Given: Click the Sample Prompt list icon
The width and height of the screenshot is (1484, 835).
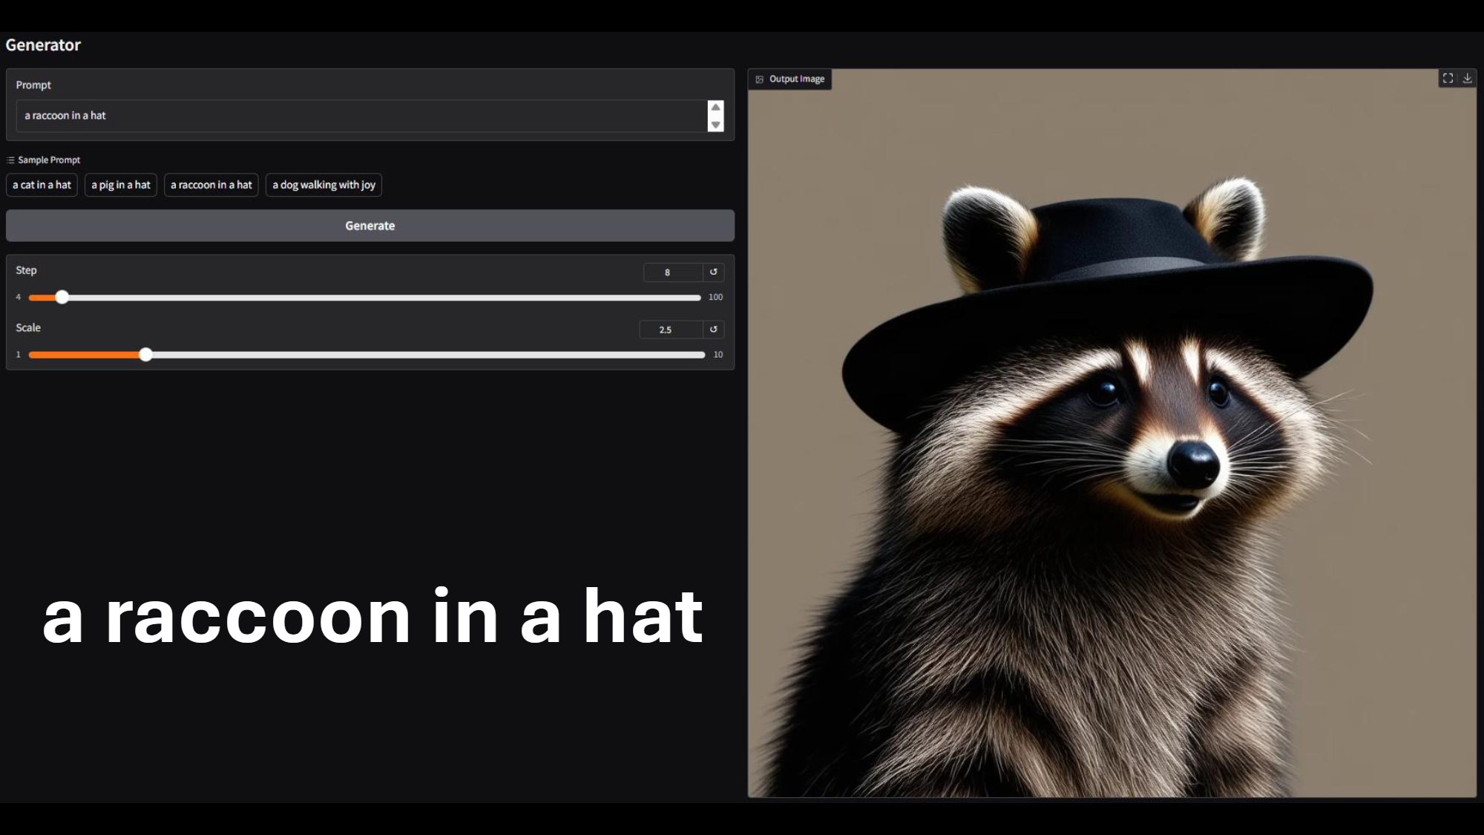Looking at the screenshot, I should [10, 160].
